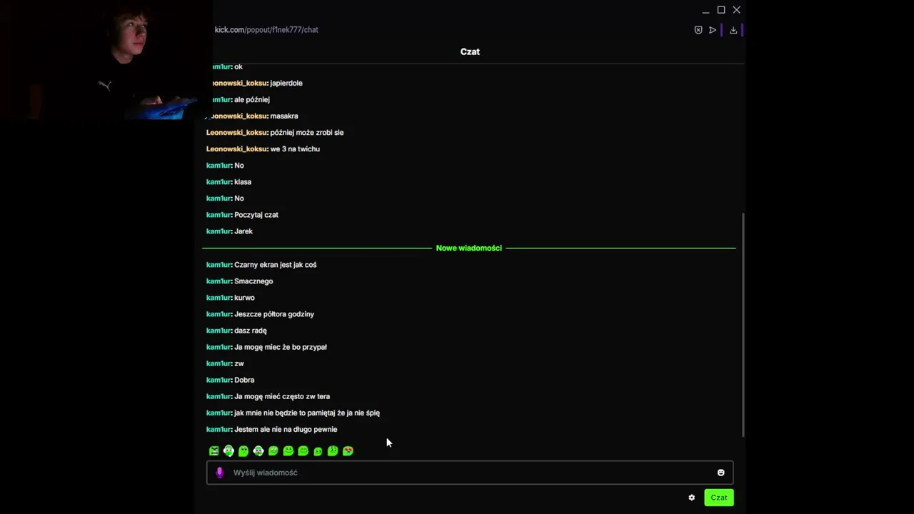Open the emoji picker smiley icon

click(x=720, y=473)
